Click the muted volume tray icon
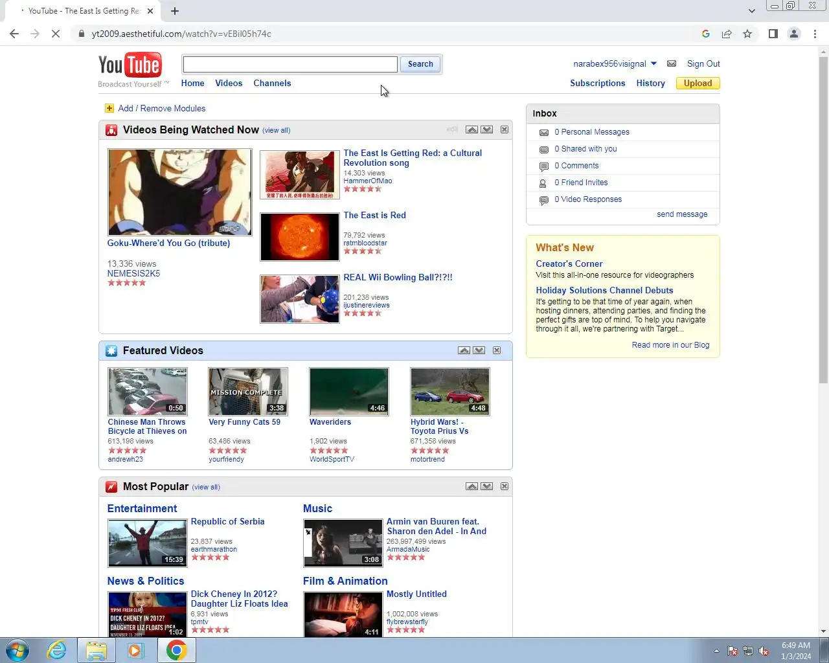The height and width of the screenshot is (663, 829). tap(764, 651)
